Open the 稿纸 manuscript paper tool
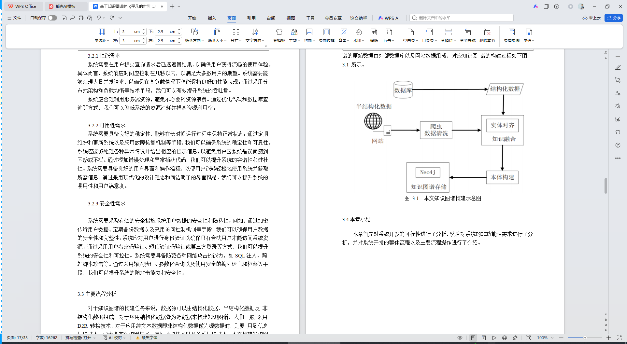The width and height of the screenshot is (627, 344). (374, 35)
